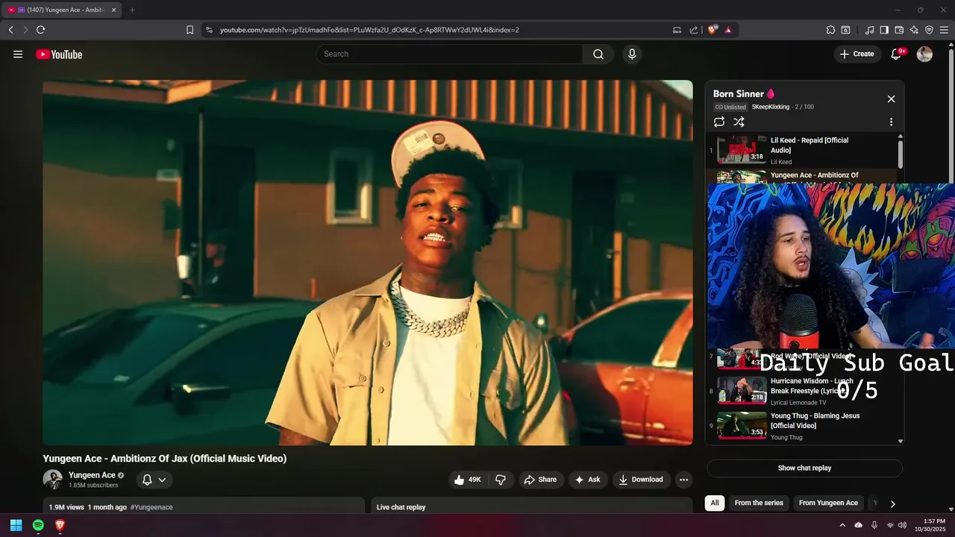Play Lil Keed - Repaid from playlist
The image size is (955, 537).
coord(803,151)
